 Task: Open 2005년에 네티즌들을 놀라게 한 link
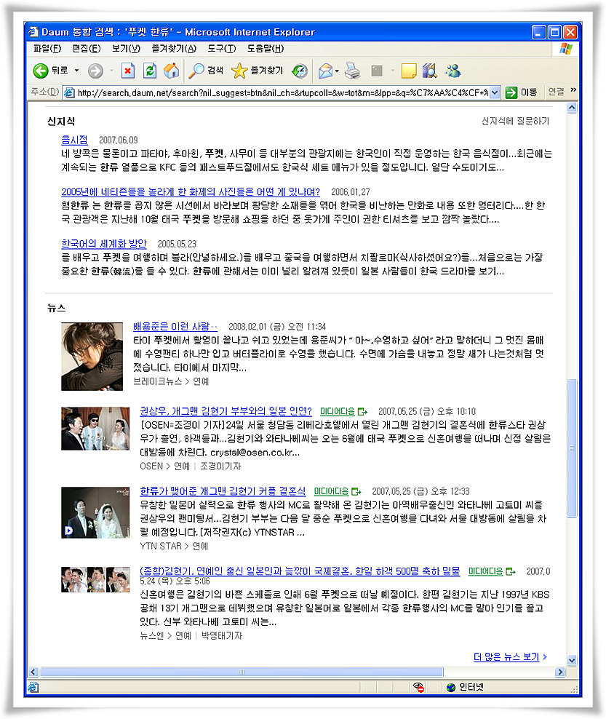point(191,191)
